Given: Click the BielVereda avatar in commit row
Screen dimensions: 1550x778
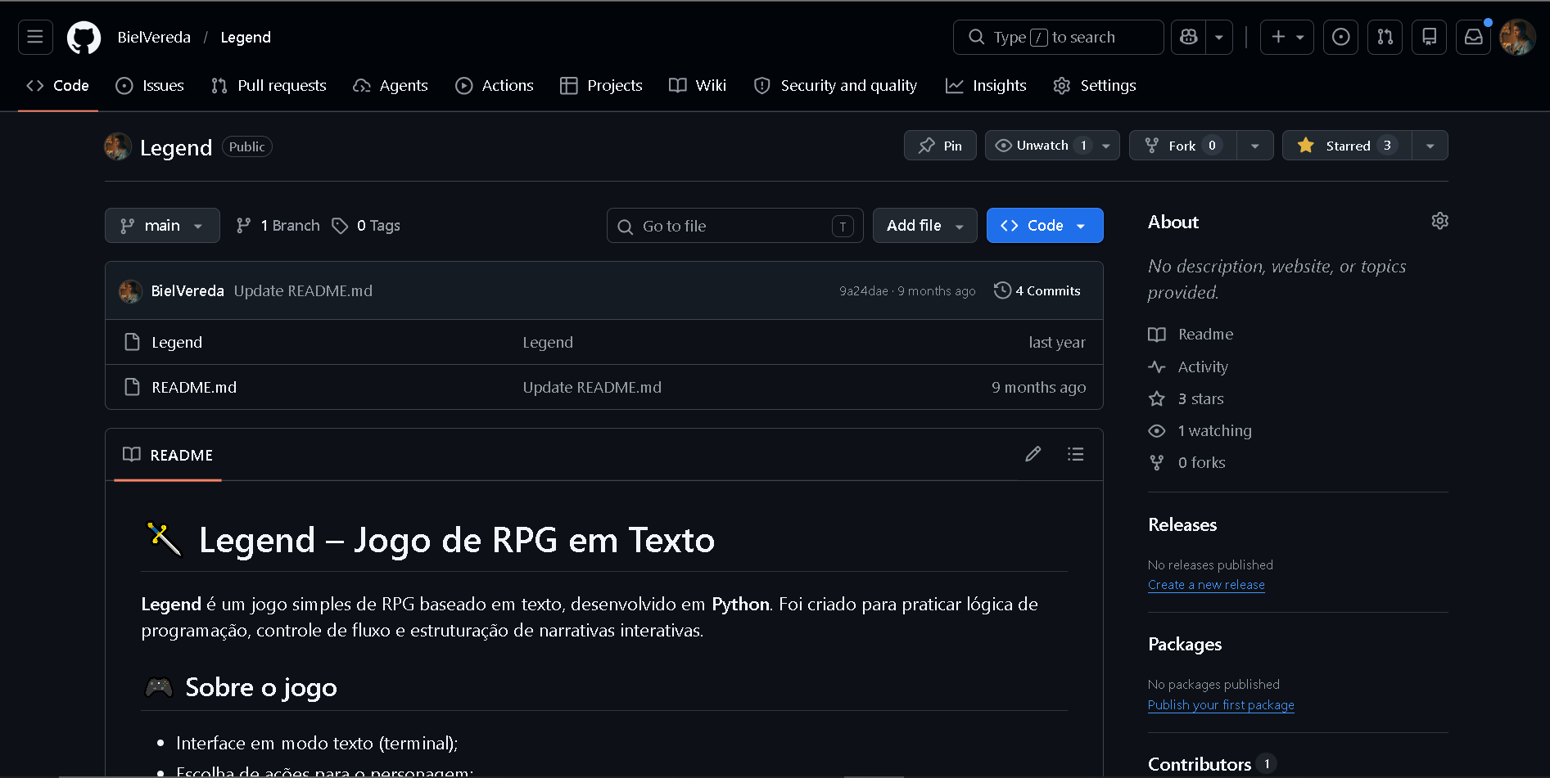Looking at the screenshot, I should (130, 291).
